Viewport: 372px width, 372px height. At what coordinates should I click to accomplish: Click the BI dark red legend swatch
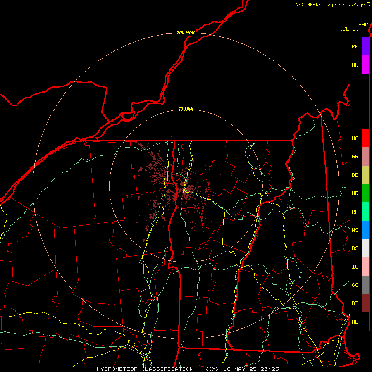tap(365, 303)
